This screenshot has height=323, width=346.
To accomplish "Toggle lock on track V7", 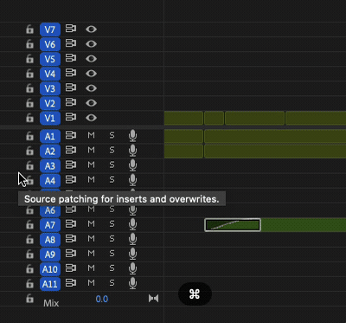I will (x=29, y=29).
